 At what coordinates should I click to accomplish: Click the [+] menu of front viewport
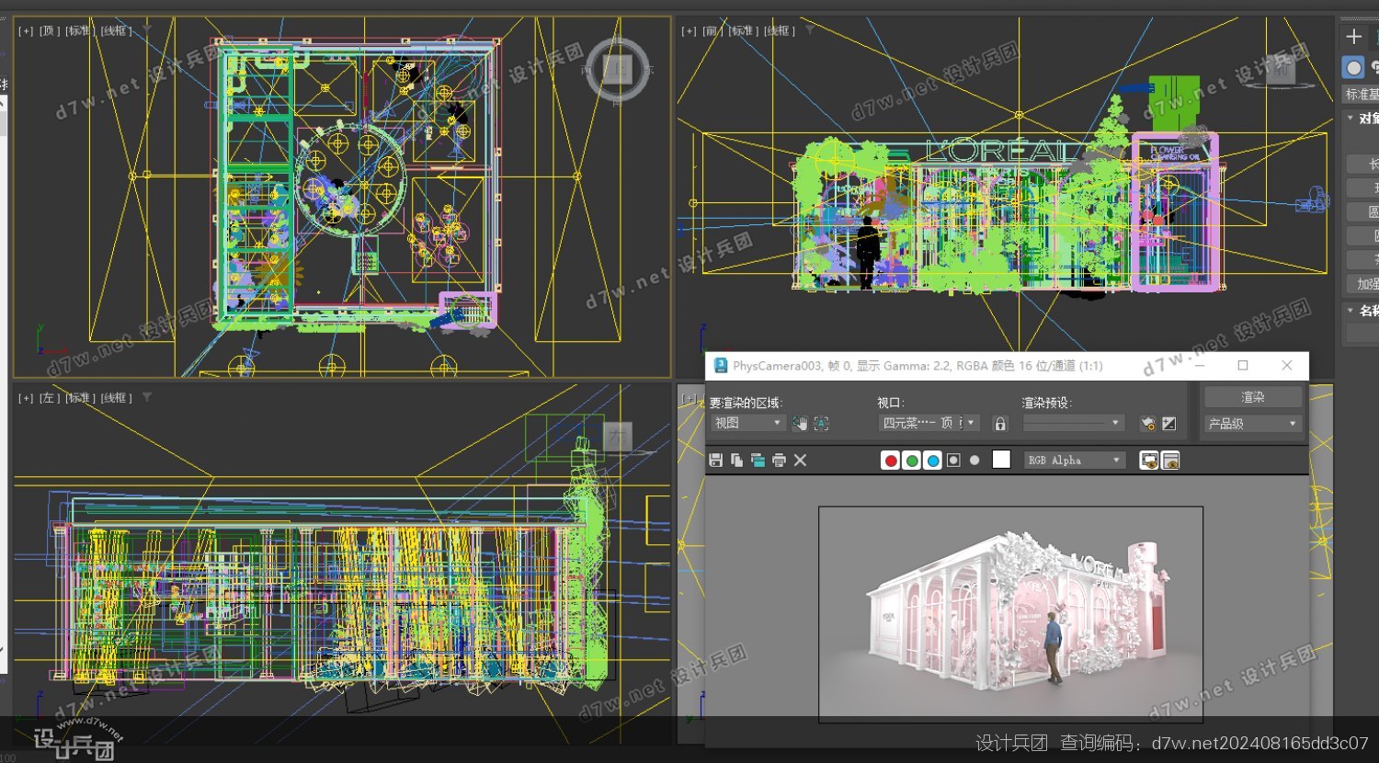coord(689,30)
